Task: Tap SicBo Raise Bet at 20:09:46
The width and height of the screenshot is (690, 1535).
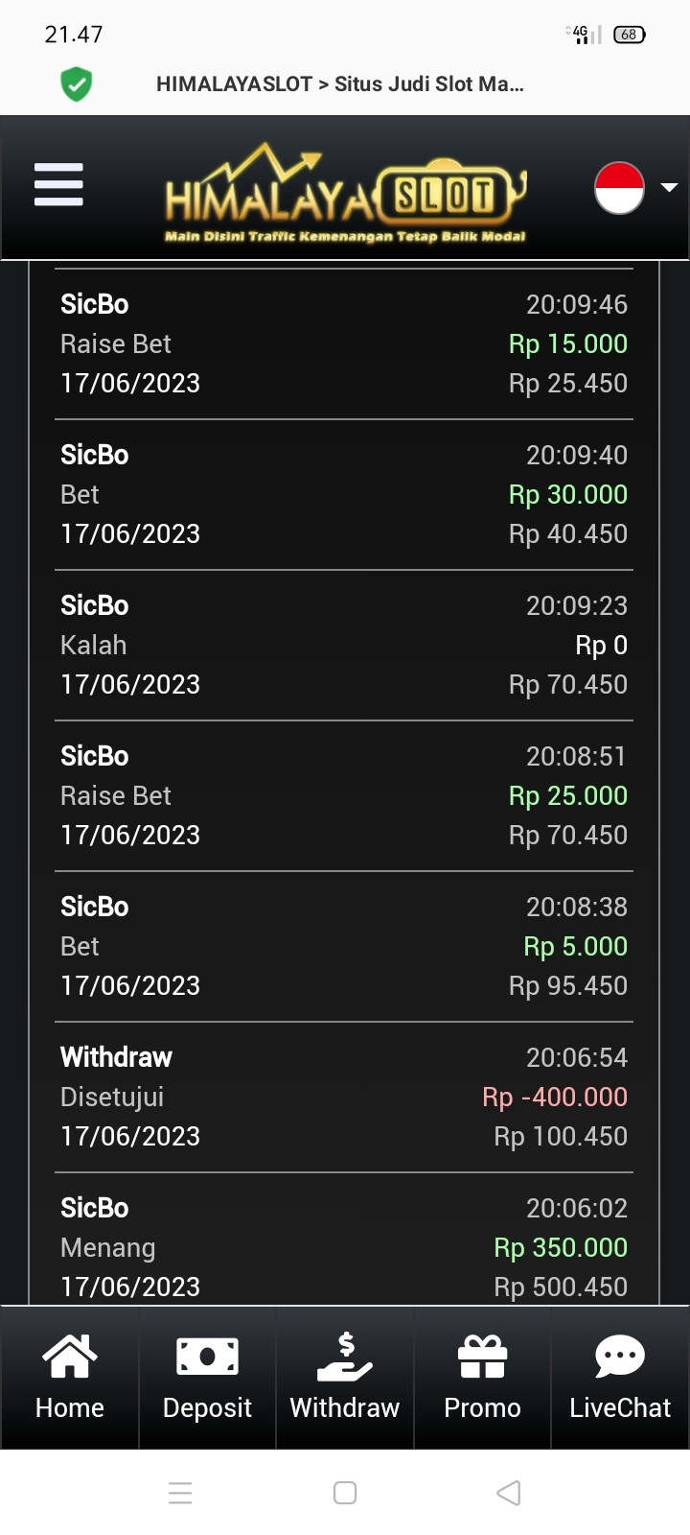Action: [343, 343]
